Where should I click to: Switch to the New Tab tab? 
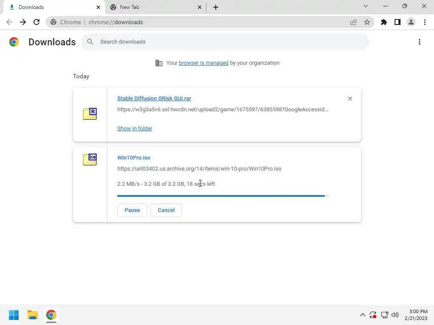tap(156, 7)
